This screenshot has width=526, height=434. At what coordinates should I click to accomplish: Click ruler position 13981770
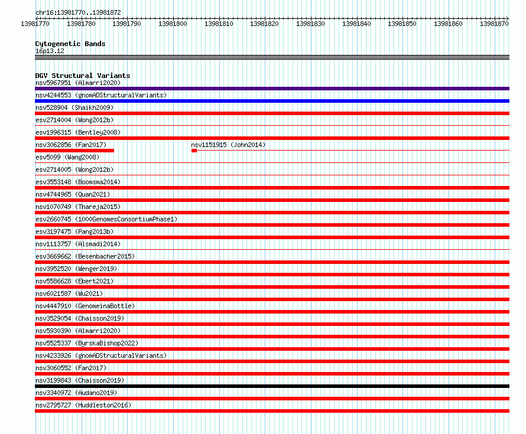pos(35,24)
